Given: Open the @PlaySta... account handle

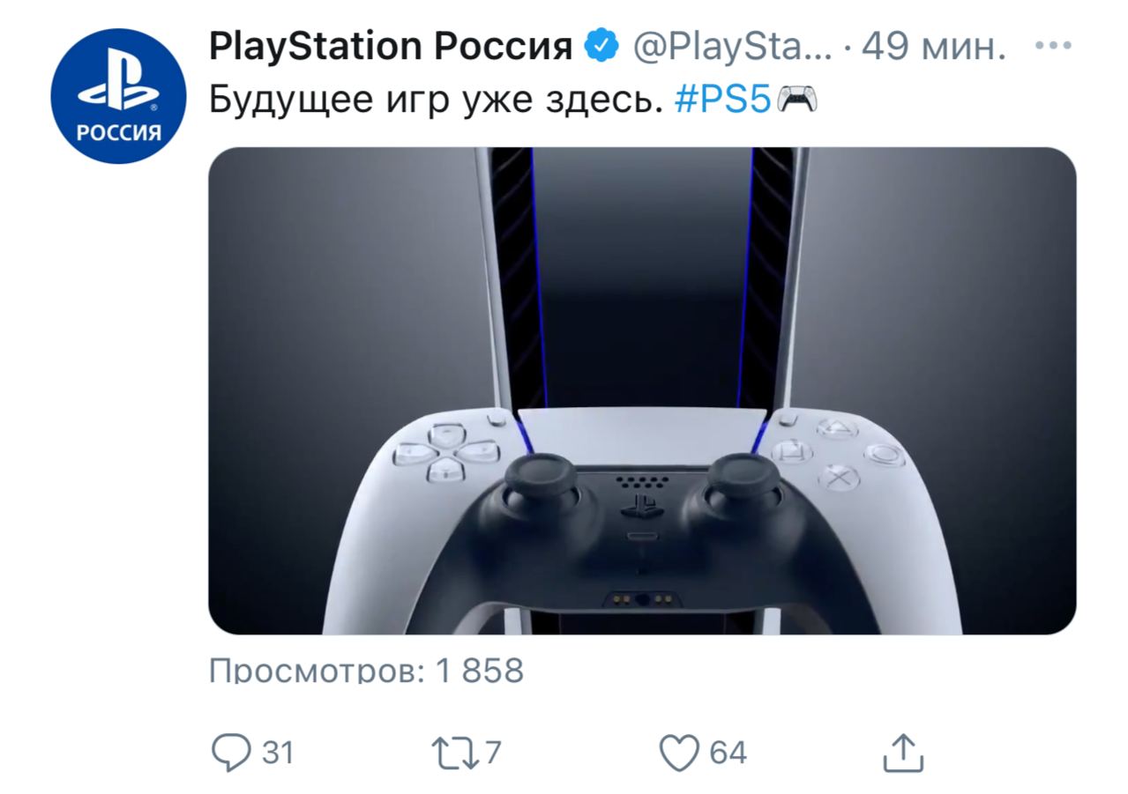Looking at the screenshot, I should [732, 48].
